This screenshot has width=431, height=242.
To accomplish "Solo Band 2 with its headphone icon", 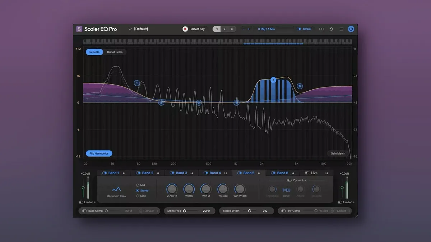I will tap(158, 173).
